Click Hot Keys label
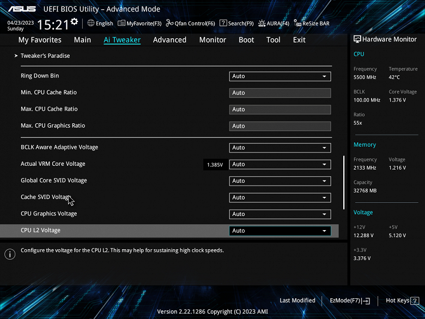The image size is (425, 319). pyautogui.click(x=398, y=300)
